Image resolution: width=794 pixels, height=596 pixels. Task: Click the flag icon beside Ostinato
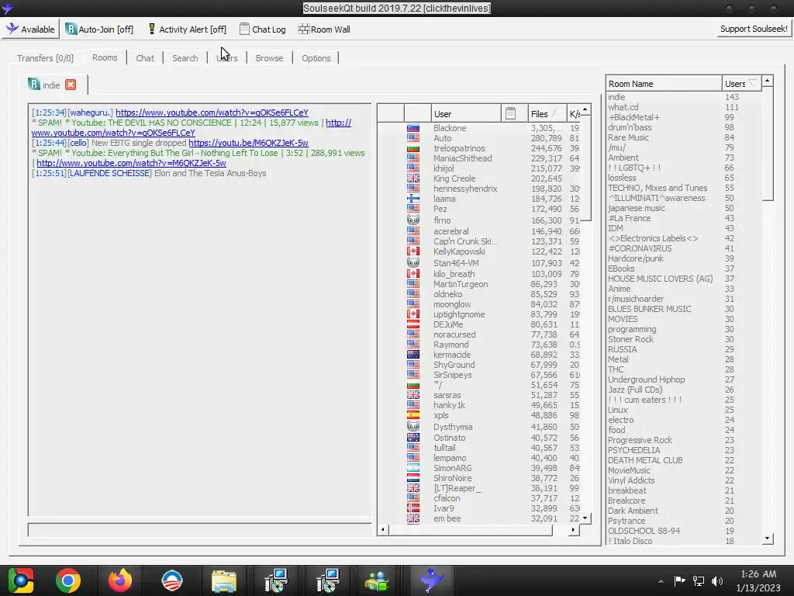[413, 438]
